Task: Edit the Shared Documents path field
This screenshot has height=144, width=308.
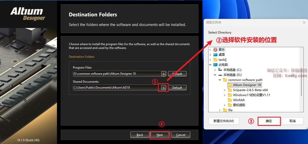Action: pos(117,88)
